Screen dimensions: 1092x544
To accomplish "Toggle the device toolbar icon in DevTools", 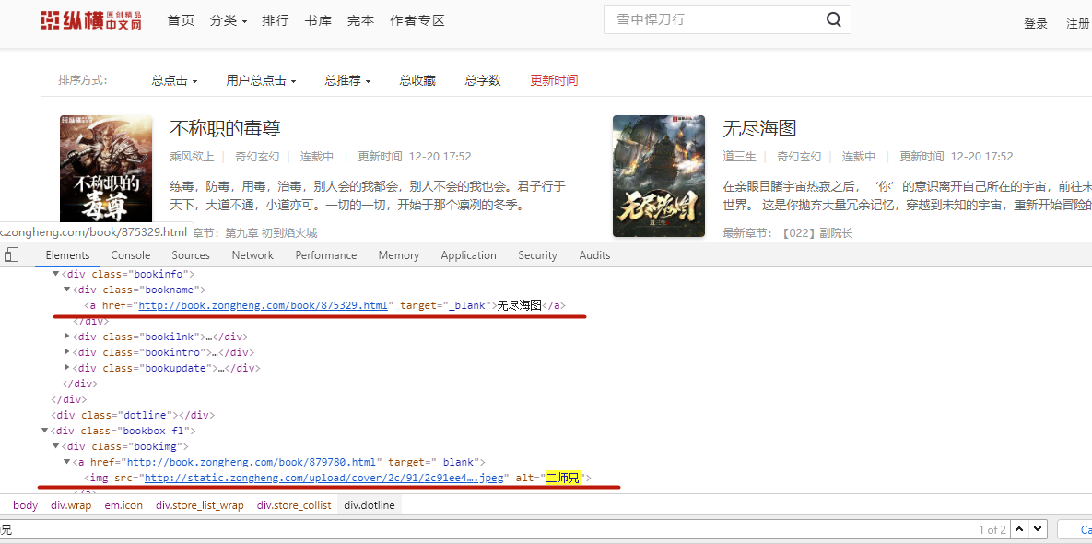I will tap(11, 254).
